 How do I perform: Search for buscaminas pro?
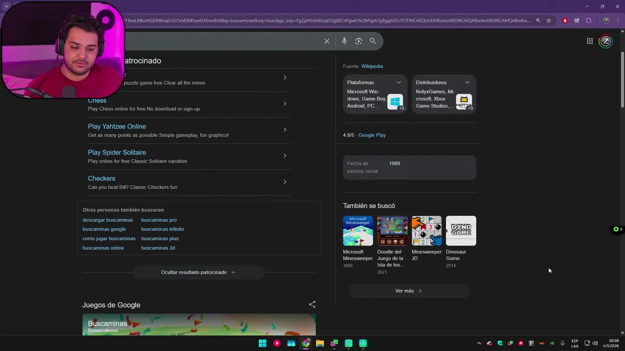(159, 220)
